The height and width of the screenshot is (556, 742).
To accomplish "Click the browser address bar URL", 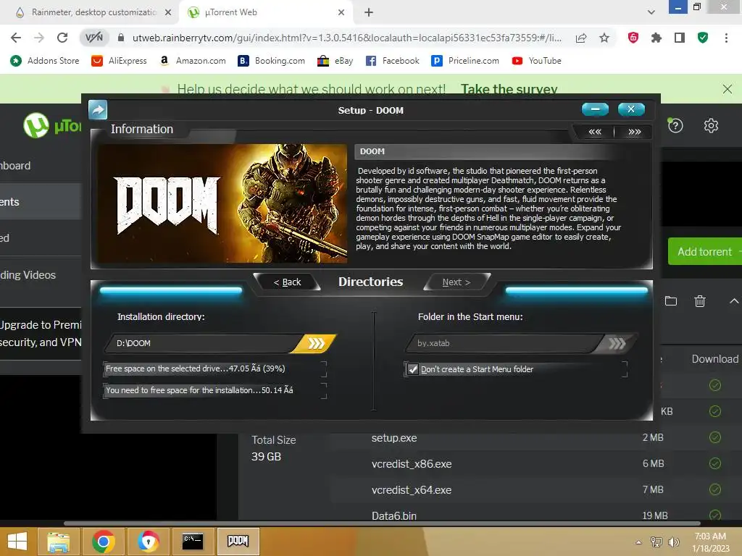I will tap(347, 38).
